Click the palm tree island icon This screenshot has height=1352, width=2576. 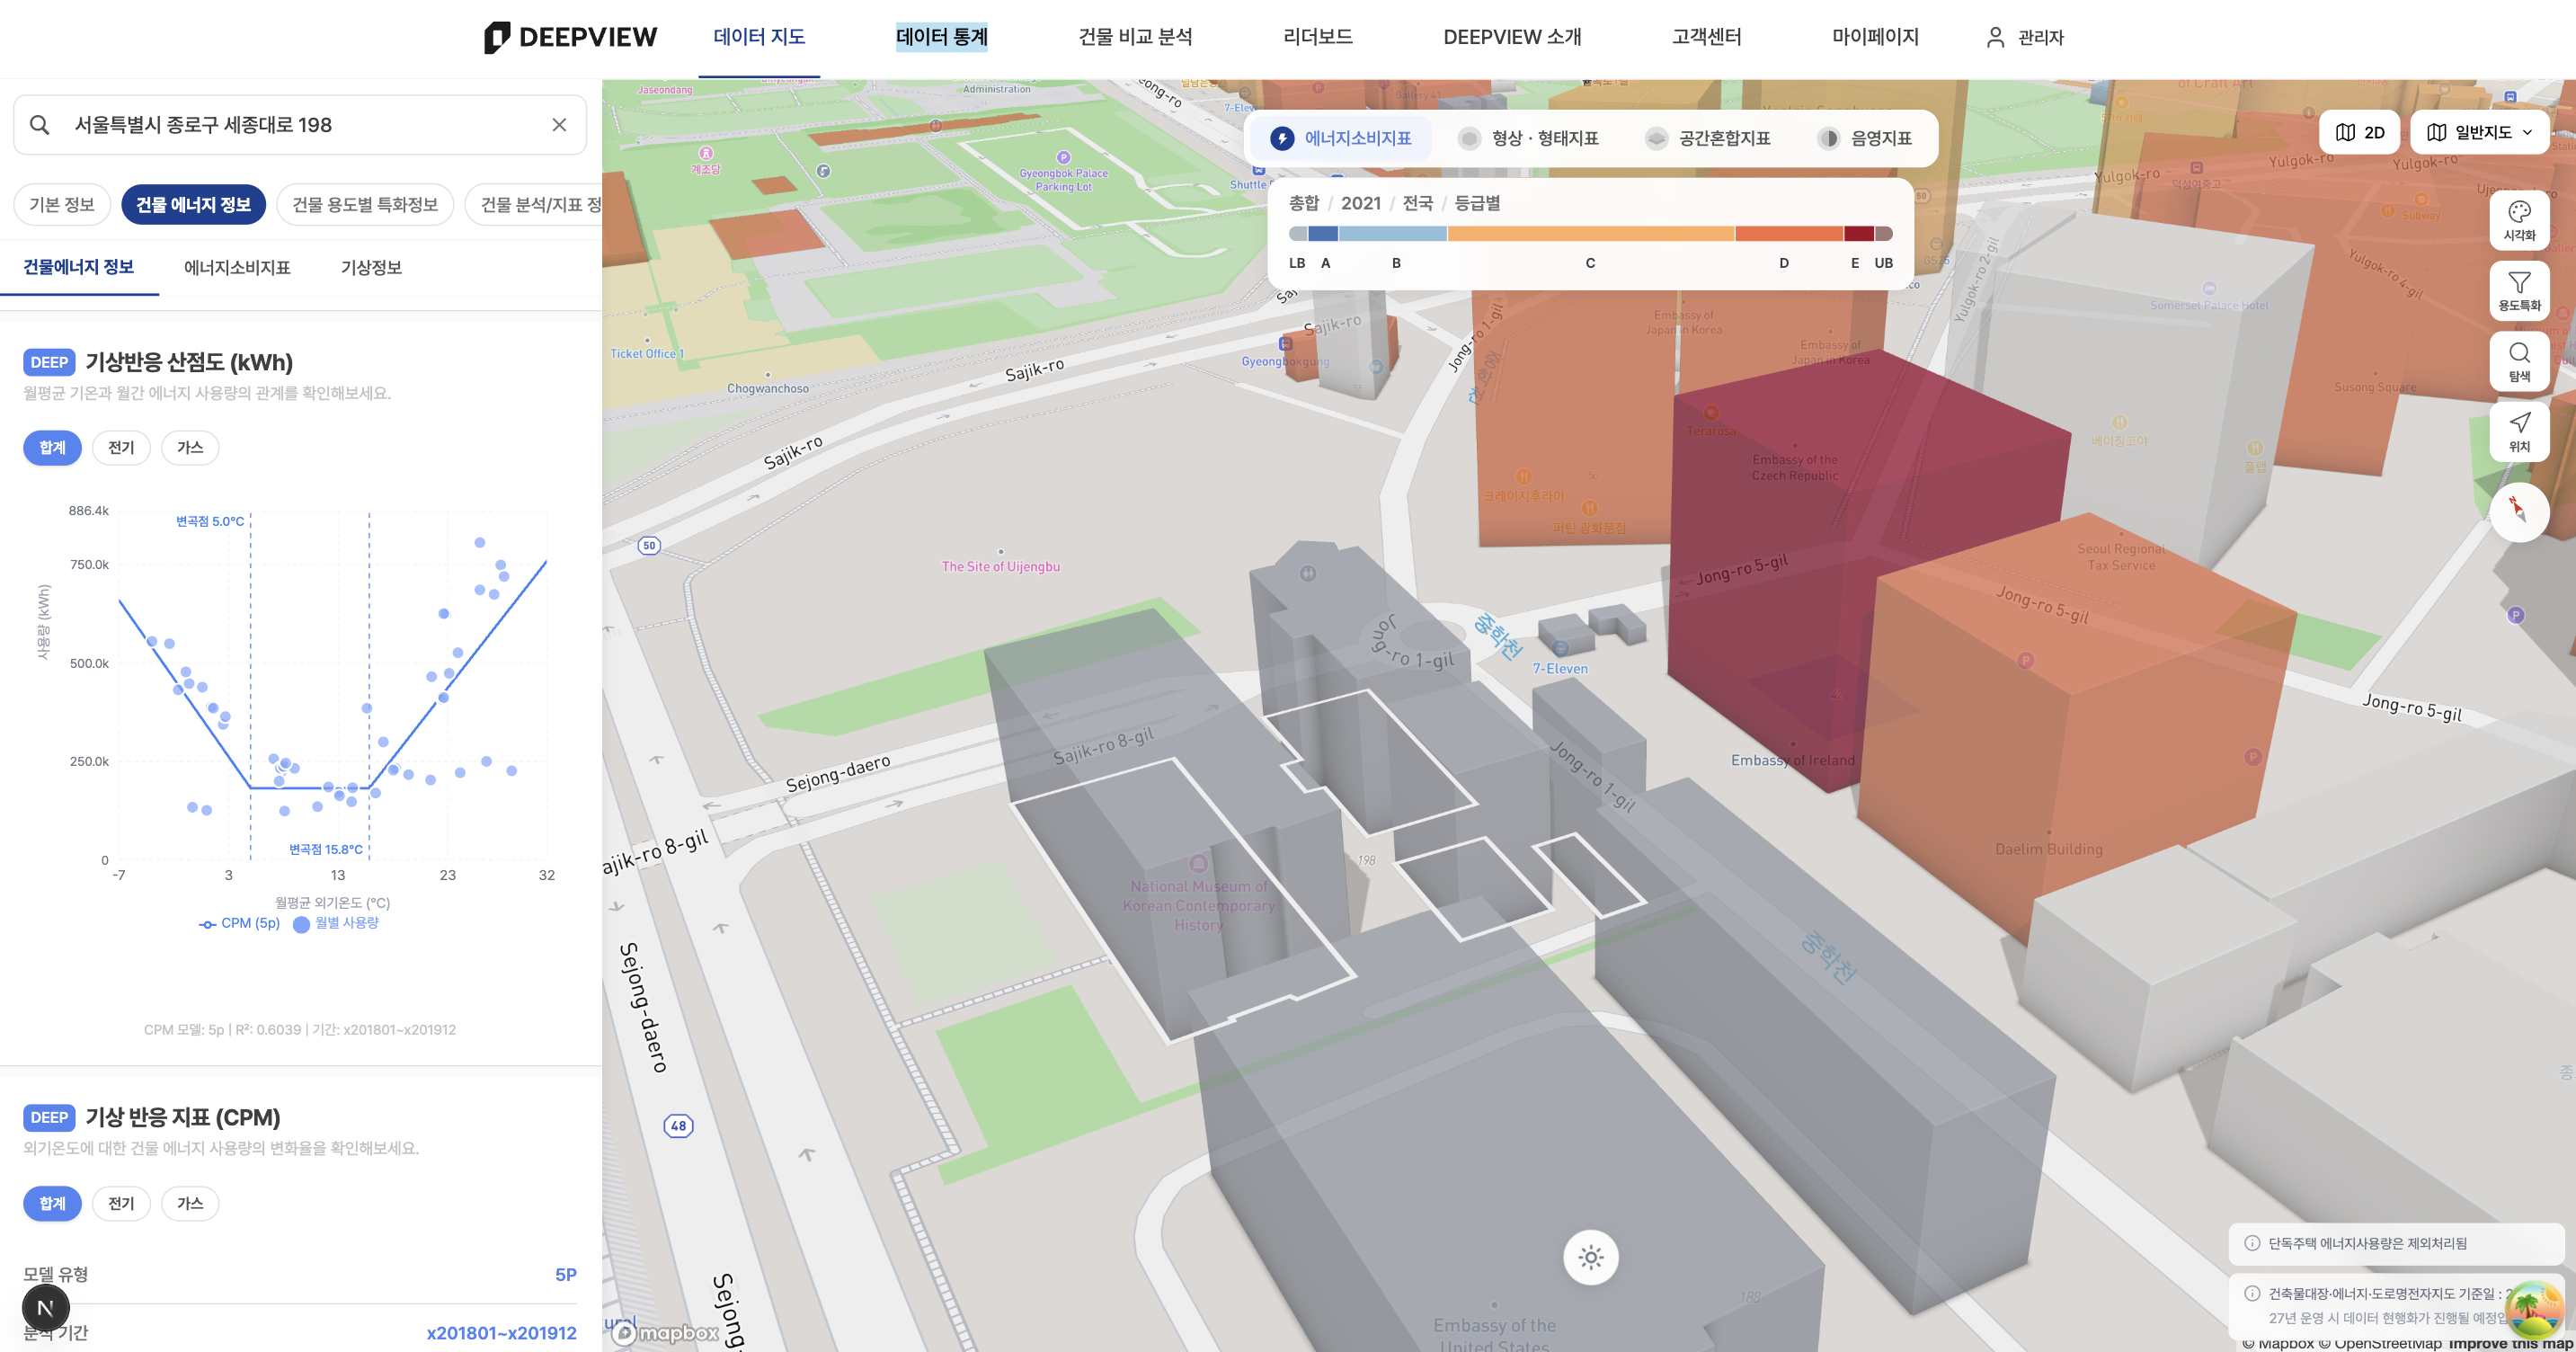pyautogui.click(x=2533, y=1308)
